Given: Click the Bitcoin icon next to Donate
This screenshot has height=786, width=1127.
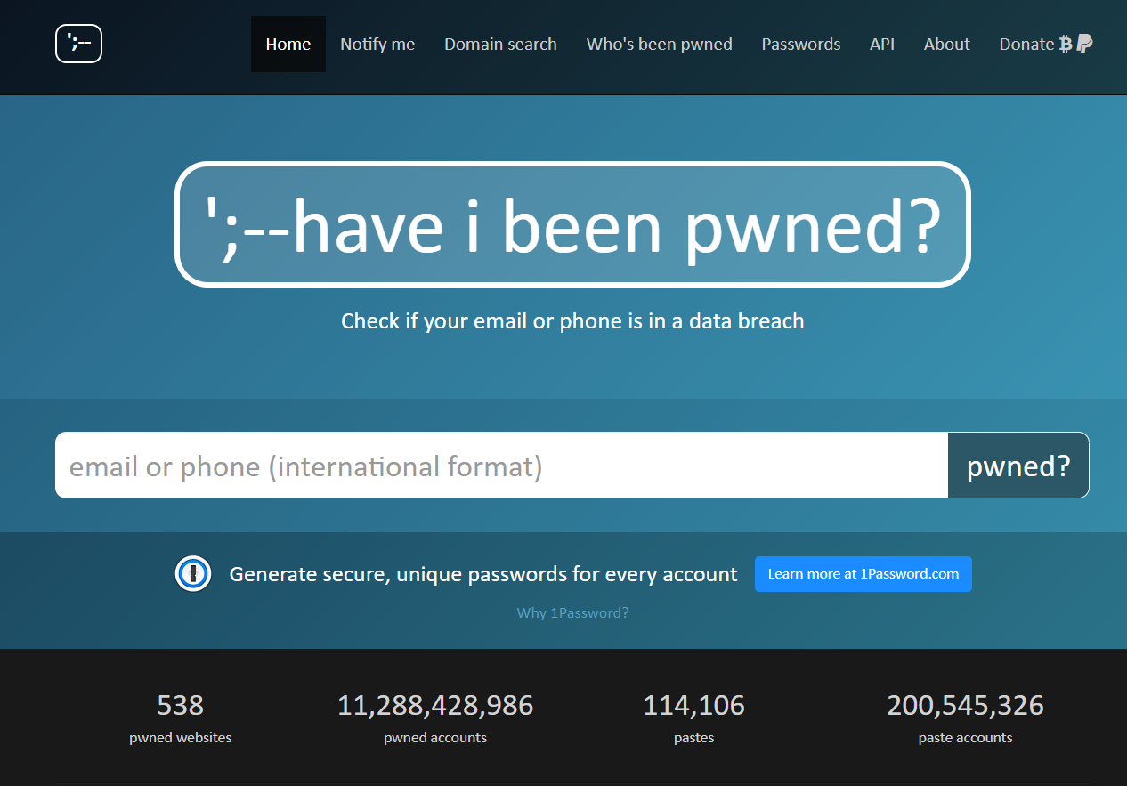Looking at the screenshot, I should coord(1066,44).
